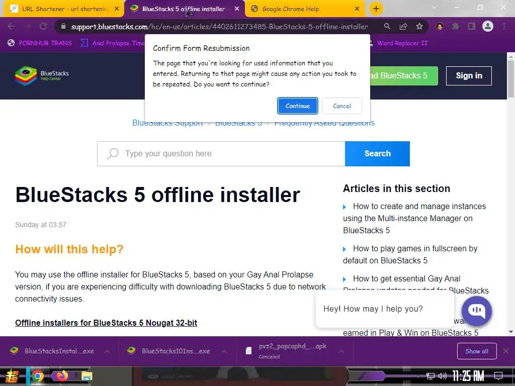Image resolution: width=515 pixels, height=386 pixels.
Task: Select the BlueStacks 5 offline installer tab
Action: tap(184, 9)
